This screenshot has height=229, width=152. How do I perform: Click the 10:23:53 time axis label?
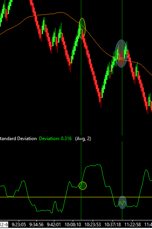point(93,224)
